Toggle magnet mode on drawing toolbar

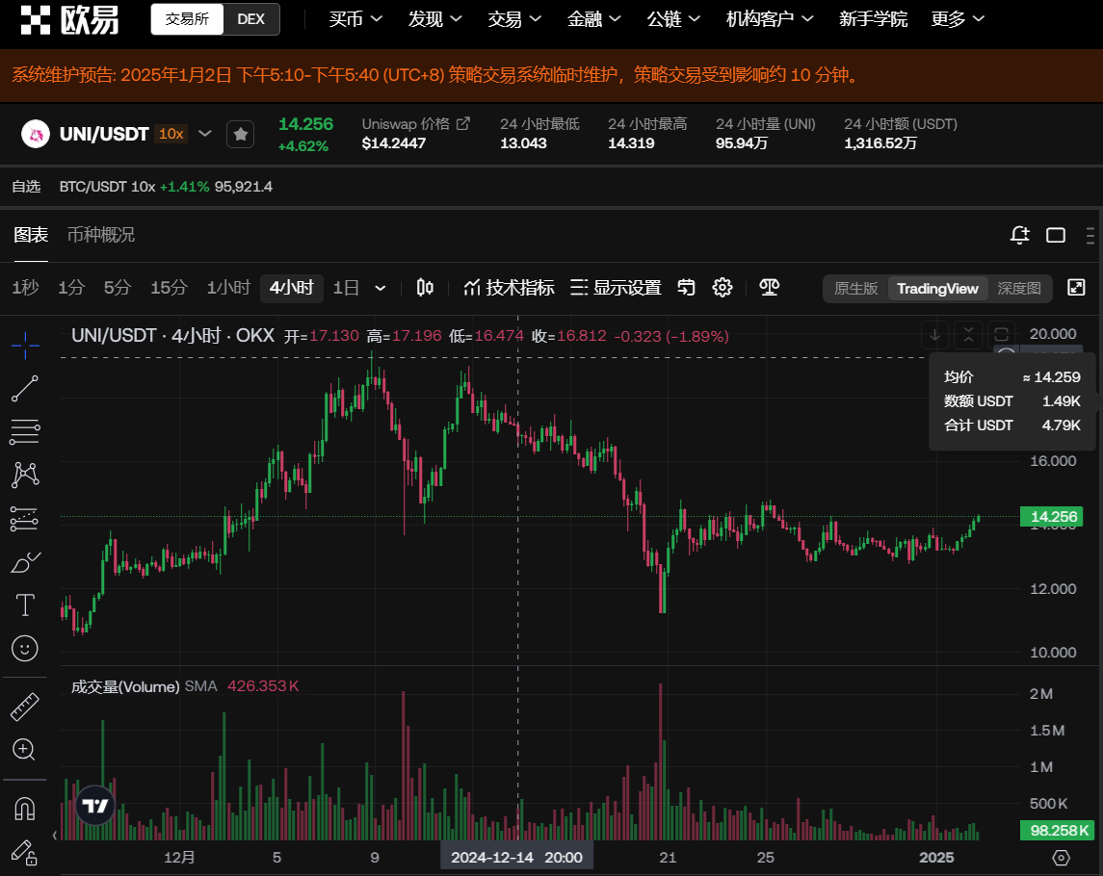25,809
